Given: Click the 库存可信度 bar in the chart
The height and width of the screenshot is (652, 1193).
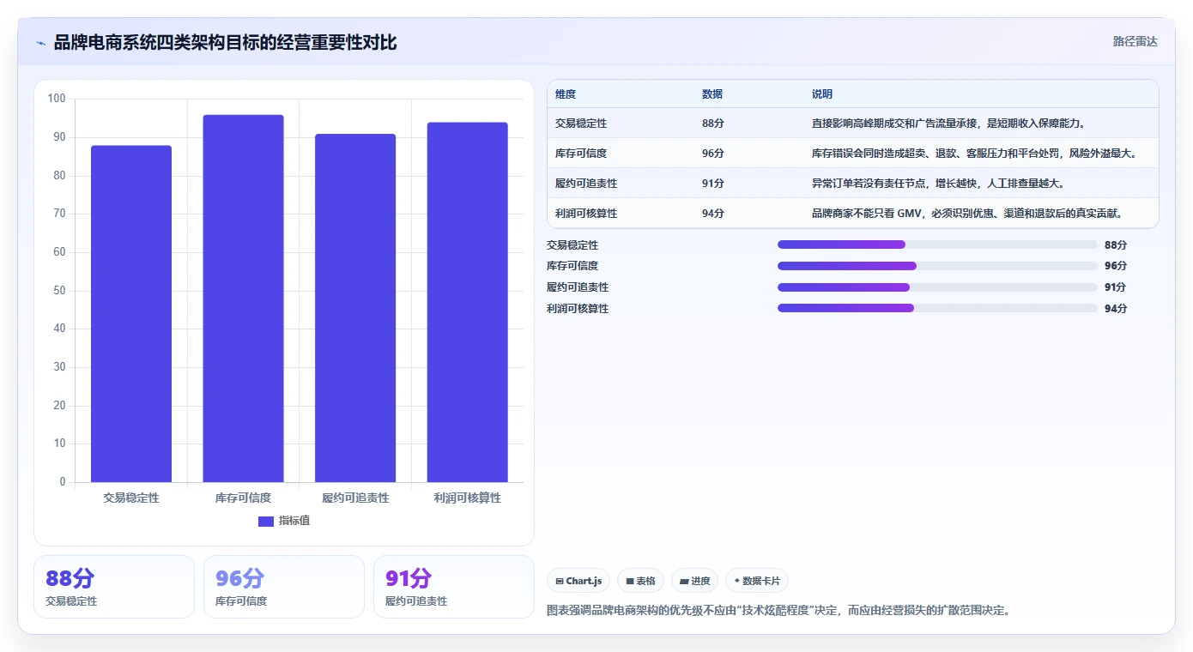Looking at the screenshot, I should 243,299.
